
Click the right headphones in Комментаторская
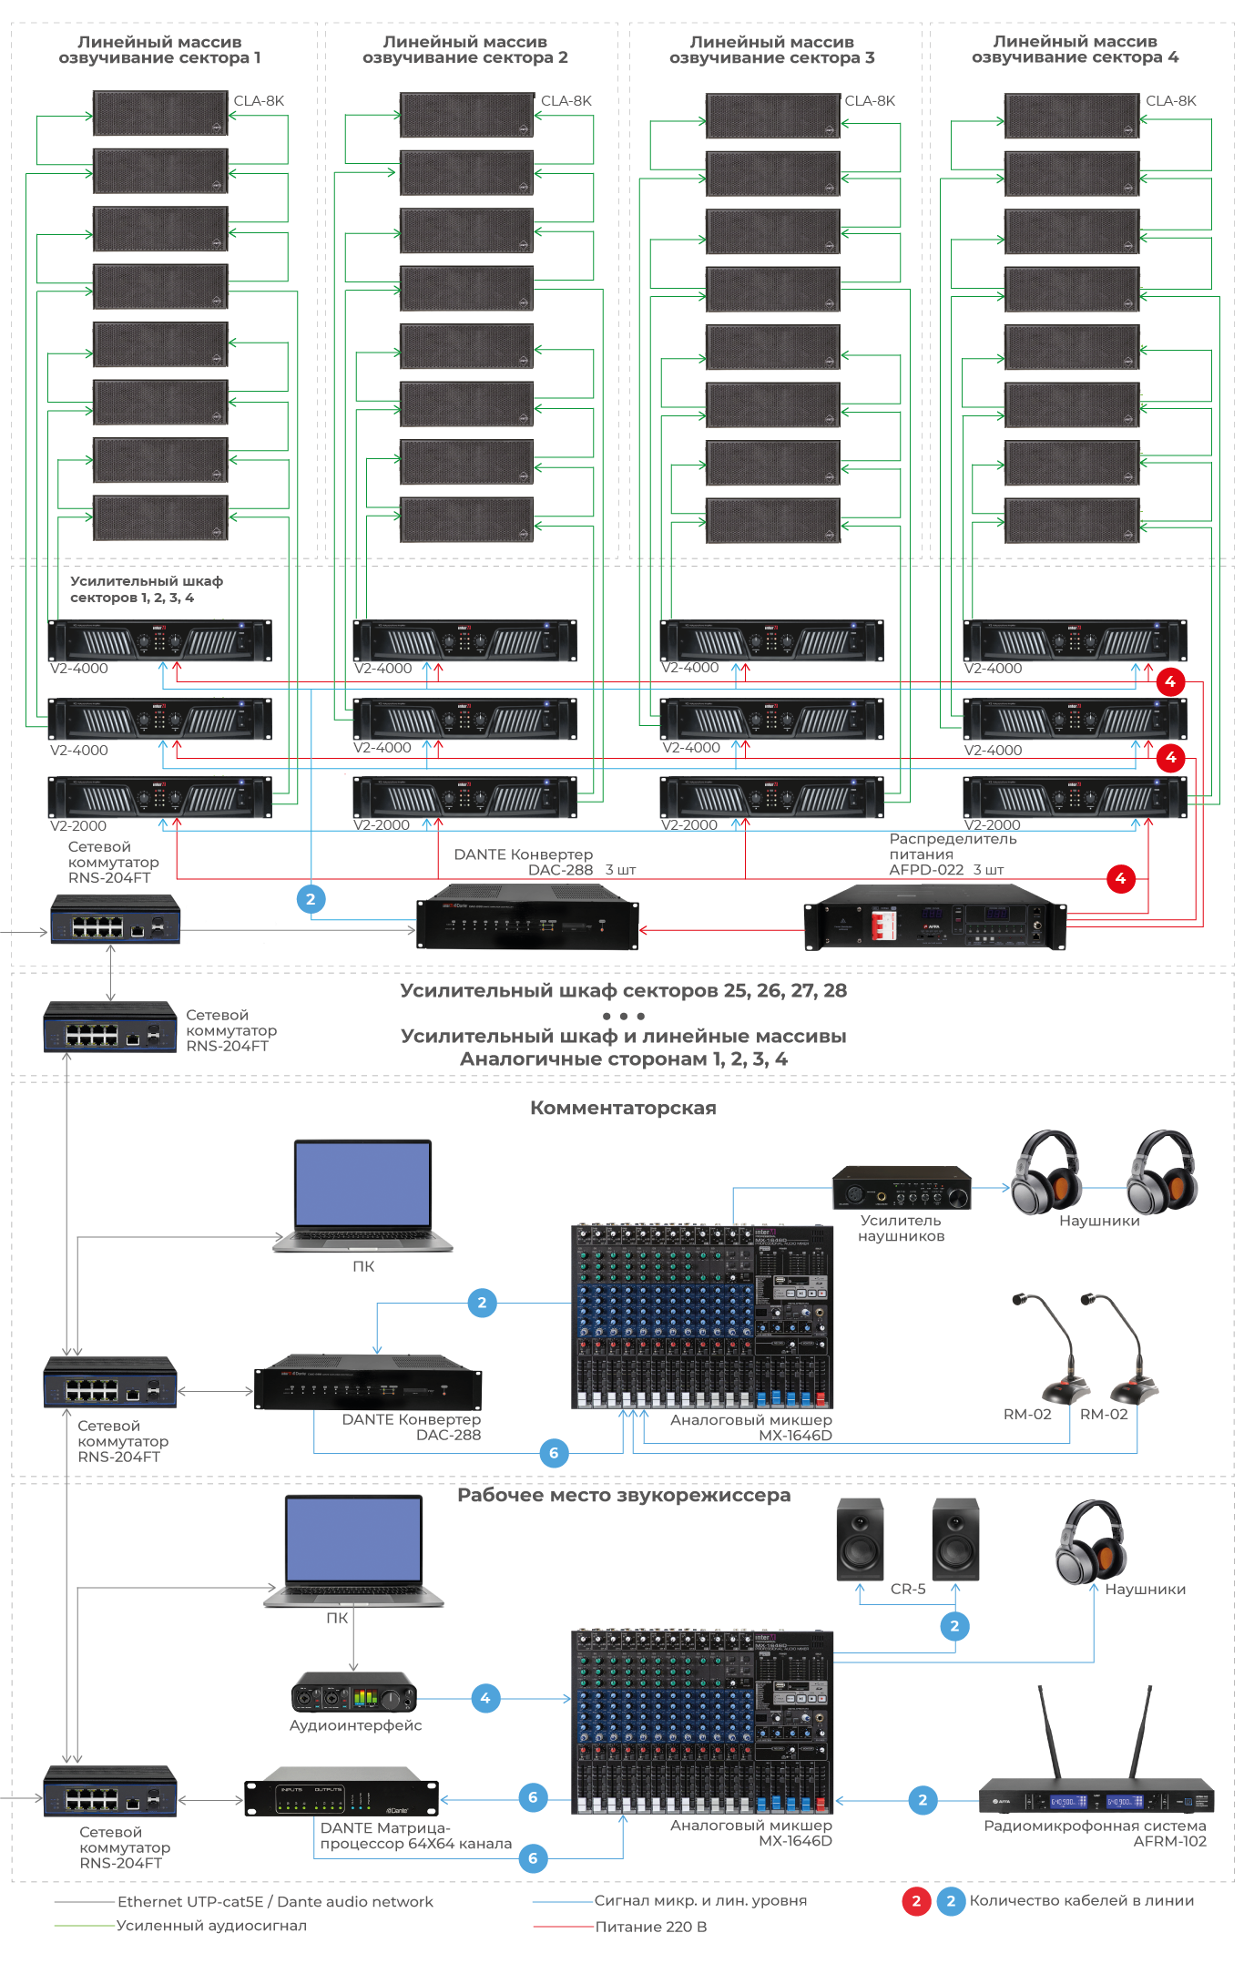pyautogui.click(x=1162, y=1171)
